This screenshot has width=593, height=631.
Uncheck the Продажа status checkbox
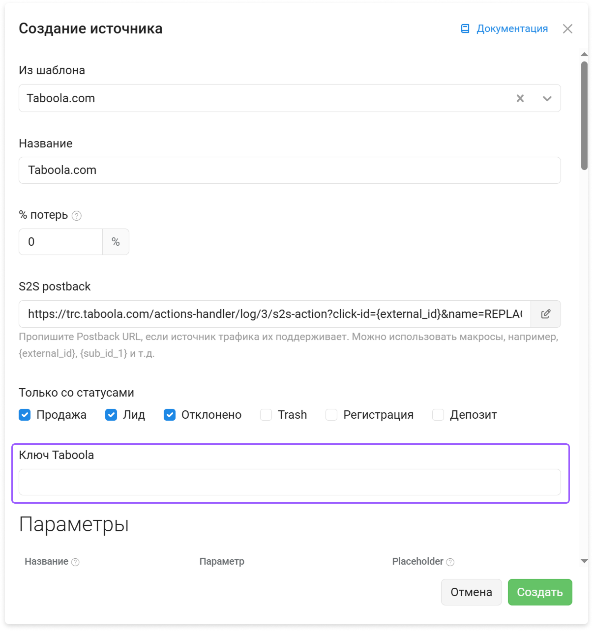[x=25, y=415]
